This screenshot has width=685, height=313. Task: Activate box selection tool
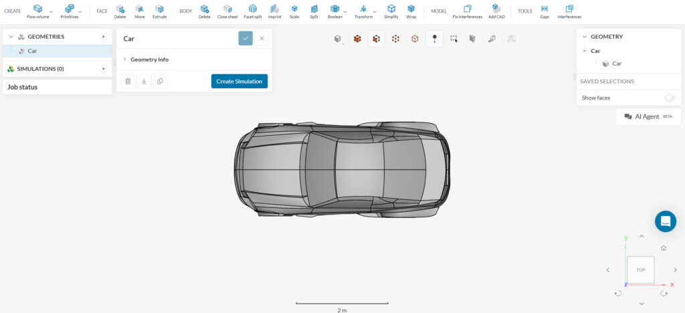click(454, 39)
